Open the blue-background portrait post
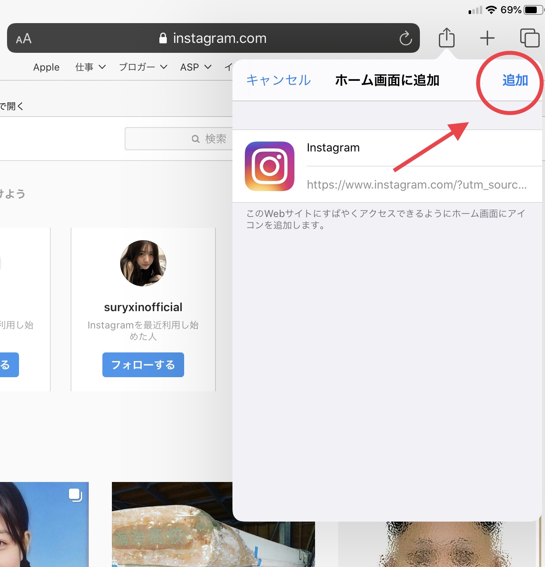This screenshot has height=567, width=545. click(44, 524)
